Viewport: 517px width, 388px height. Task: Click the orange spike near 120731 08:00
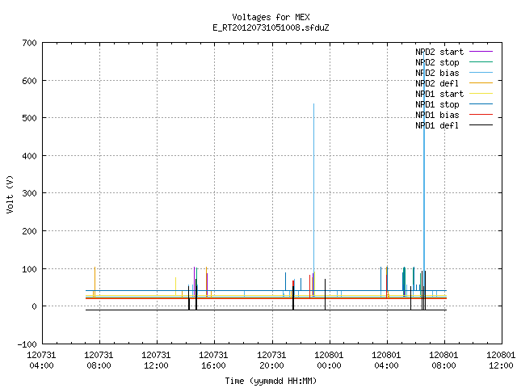pyautogui.click(x=95, y=282)
